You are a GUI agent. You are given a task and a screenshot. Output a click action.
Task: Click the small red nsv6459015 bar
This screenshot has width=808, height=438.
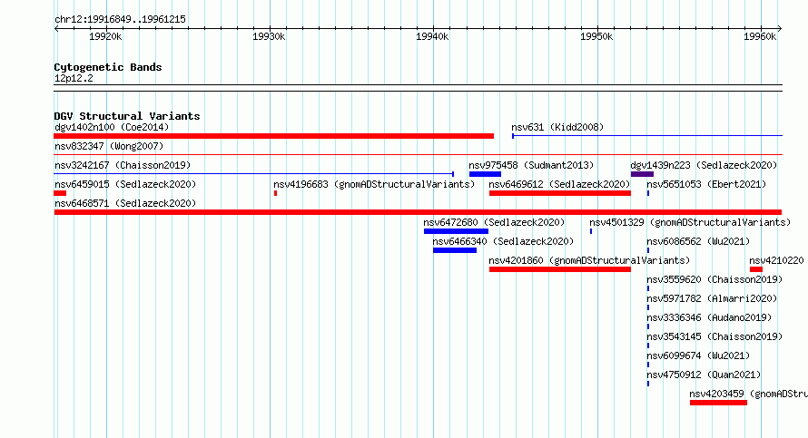[x=60, y=193]
